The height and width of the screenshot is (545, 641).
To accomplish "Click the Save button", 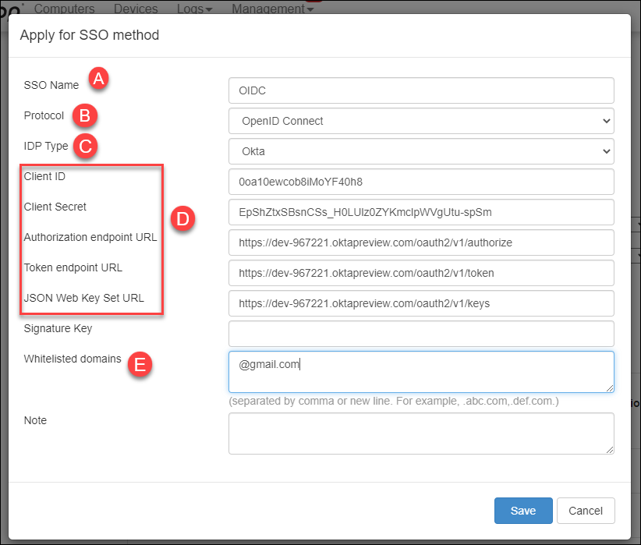I will pyautogui.click(x=523, y=511).
